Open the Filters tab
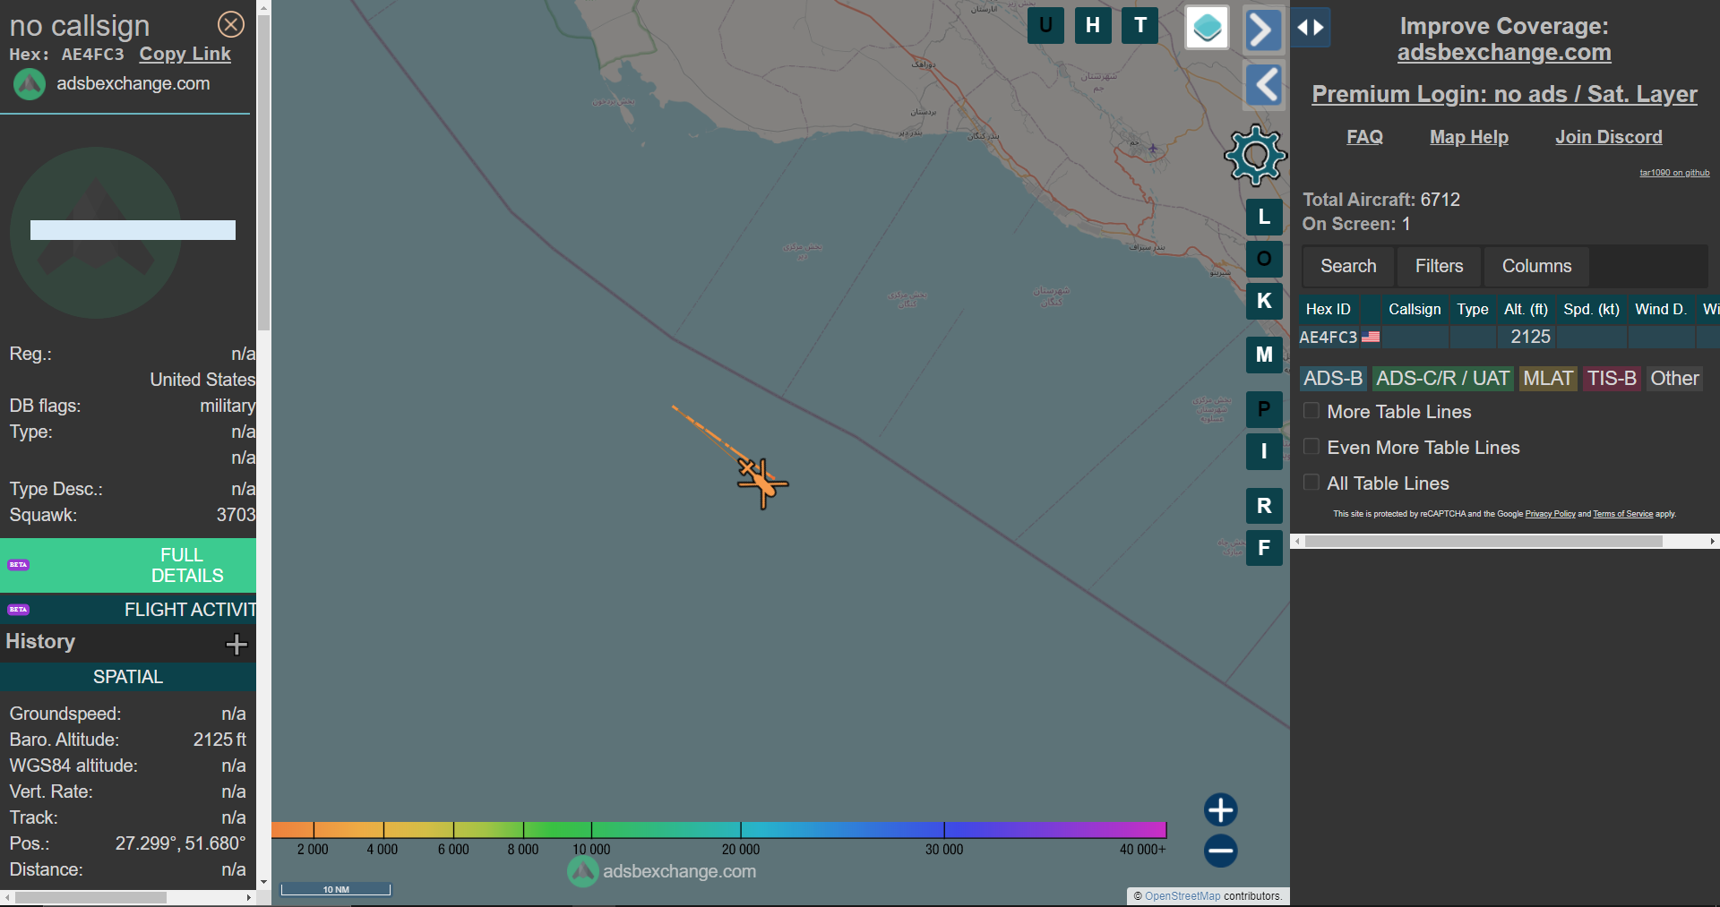The width and height of the screenshot is (1720, 907). (x=1439, y=266)
